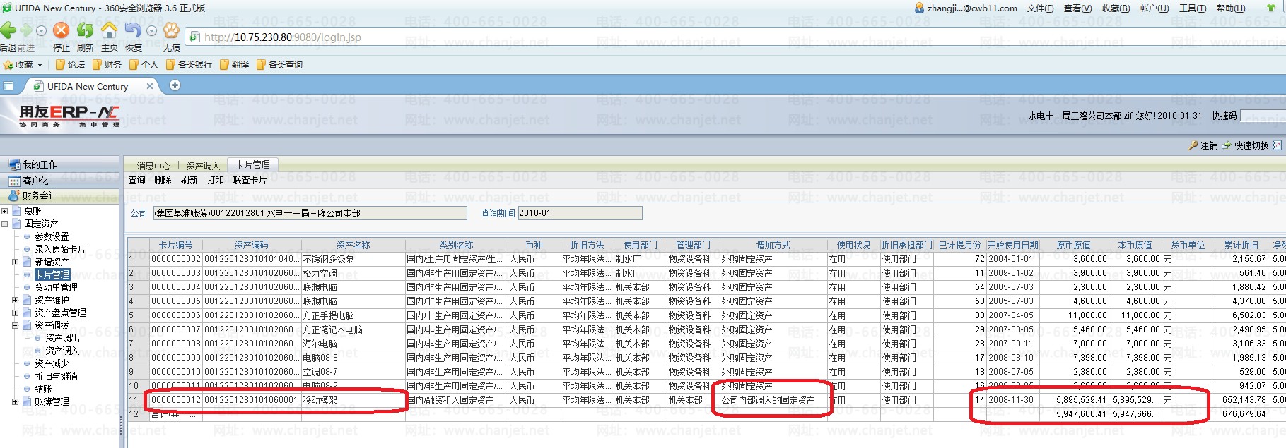Open the 财务 bookmark folder
Screen dimensions: 1286x448
(x=107, y=65)
